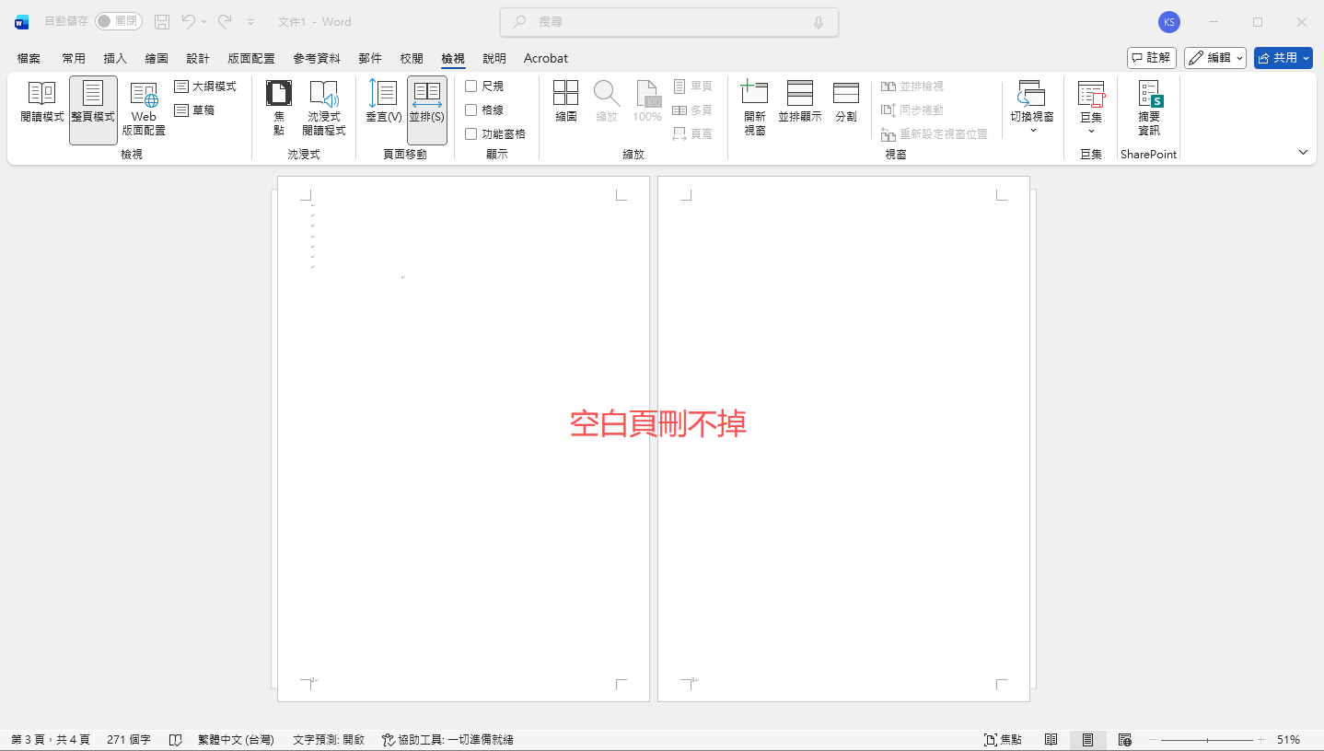
Task: Collapse the ribbon with the chevron
Action: point(1302,152)
